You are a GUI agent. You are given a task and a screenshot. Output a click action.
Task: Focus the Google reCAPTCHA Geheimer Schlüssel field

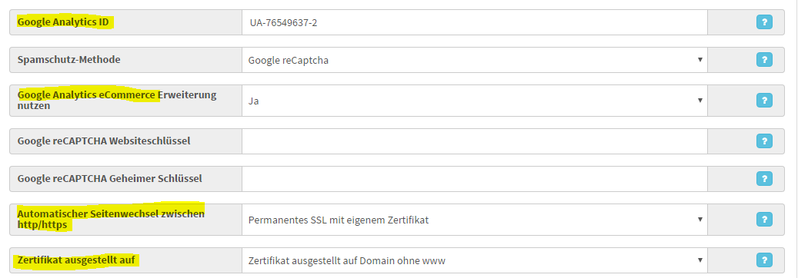[x=474, y=179]
